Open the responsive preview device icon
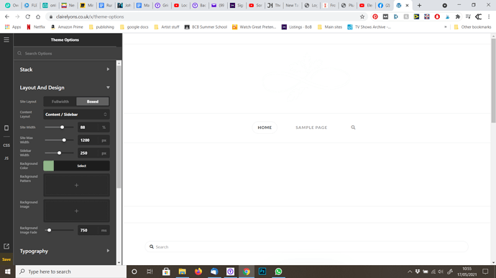Image resolution: width=496 pixels, height=278 pixels. (x=6, y=128)
